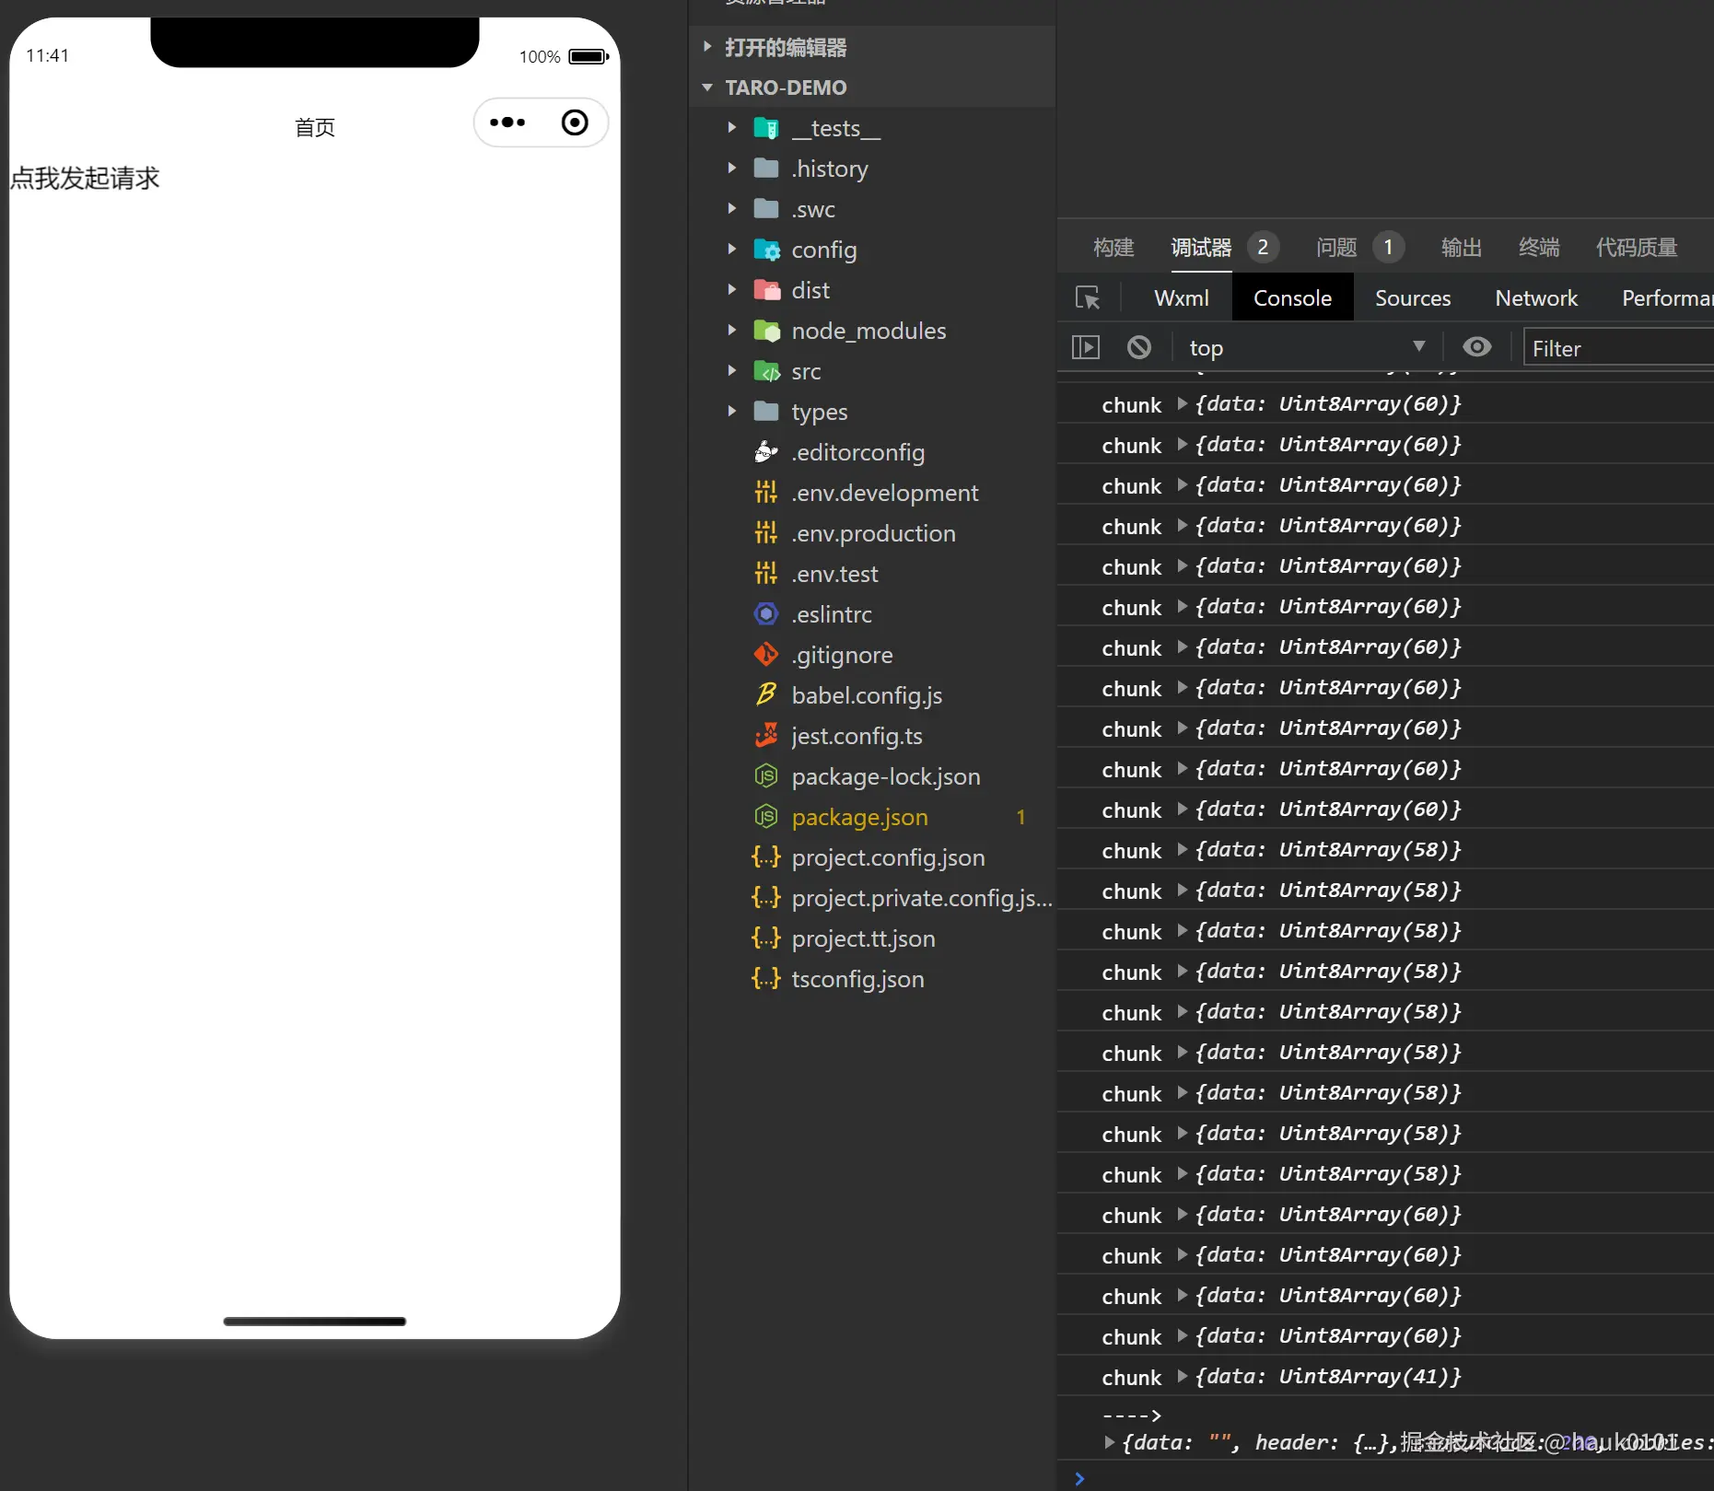This screenshot has height=1491, width=1714.
Task: Open the 终端 tab
Action: point(1539,248)
